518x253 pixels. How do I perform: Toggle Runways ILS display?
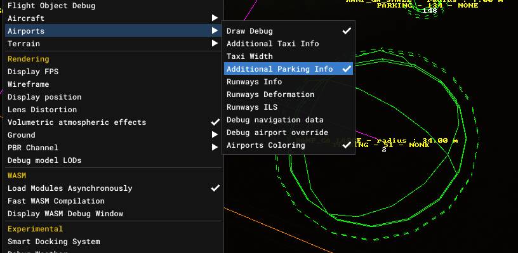(288, 107)
